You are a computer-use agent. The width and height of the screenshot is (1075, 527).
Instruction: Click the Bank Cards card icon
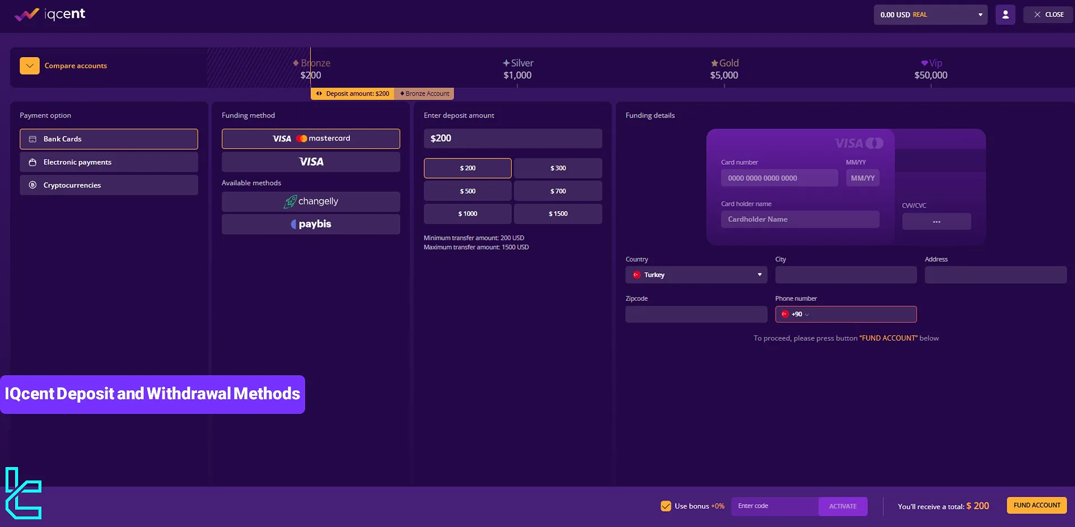pos(32,139)
